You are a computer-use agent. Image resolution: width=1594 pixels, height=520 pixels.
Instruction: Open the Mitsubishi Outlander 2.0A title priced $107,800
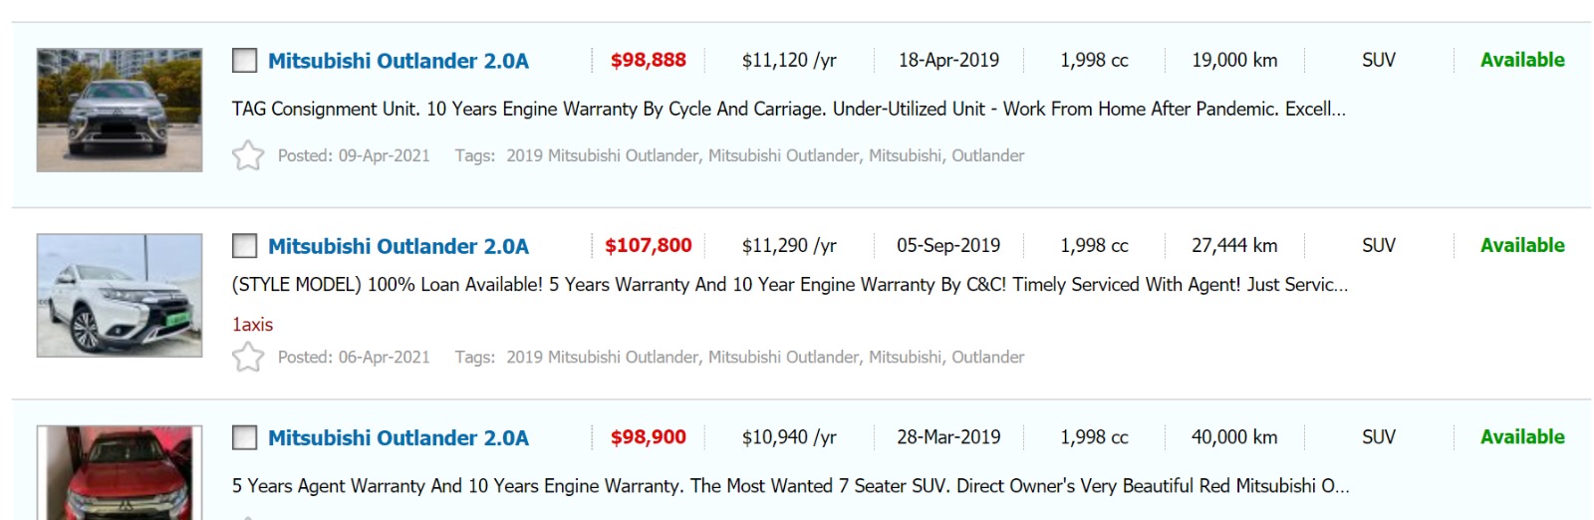(x=398, y=246)
